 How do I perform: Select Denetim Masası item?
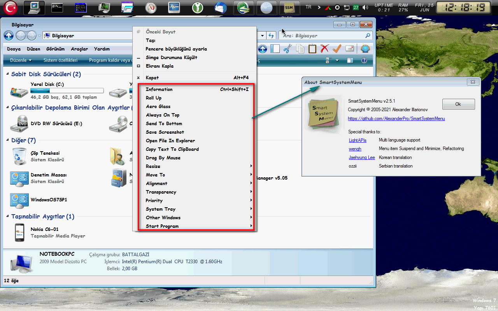[39, 178]
